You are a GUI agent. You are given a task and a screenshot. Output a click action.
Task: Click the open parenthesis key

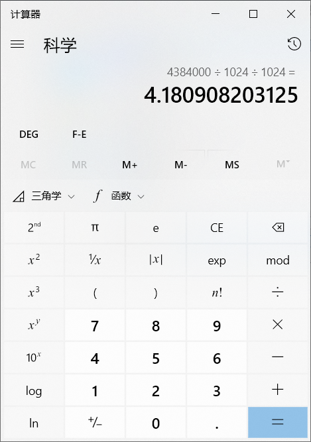tap(95, 292)
